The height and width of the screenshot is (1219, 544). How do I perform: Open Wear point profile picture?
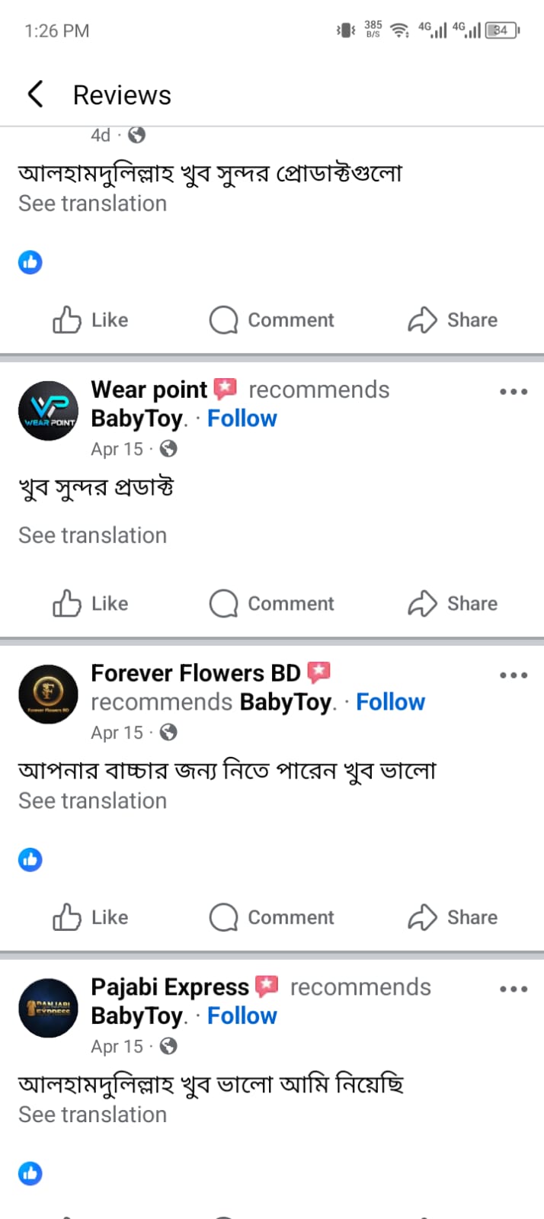pyautogui.click(x=48, y=411)
